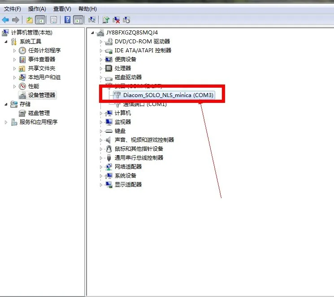Expand IDE ATA/ATAPI 控制器 category
Screen dimensions: 334x297
101,51
